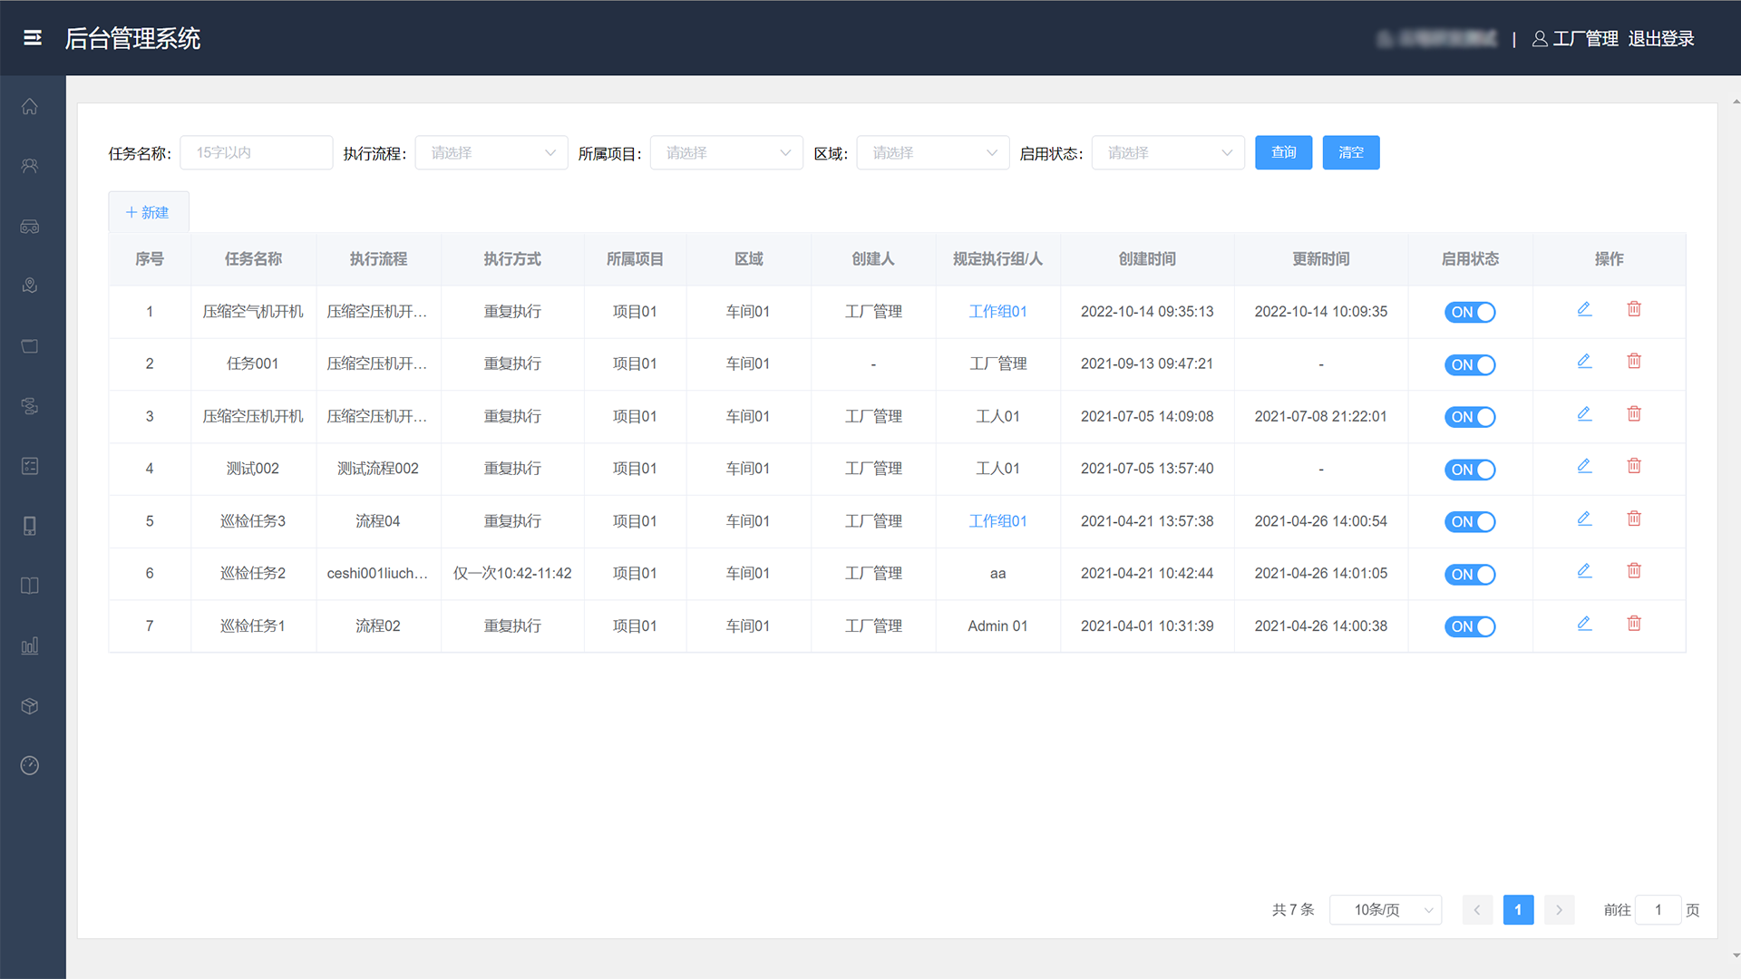
Task: Collapse the sidebar with the hamburger icon
Action: pyautogui.click(x=33, y=38)
